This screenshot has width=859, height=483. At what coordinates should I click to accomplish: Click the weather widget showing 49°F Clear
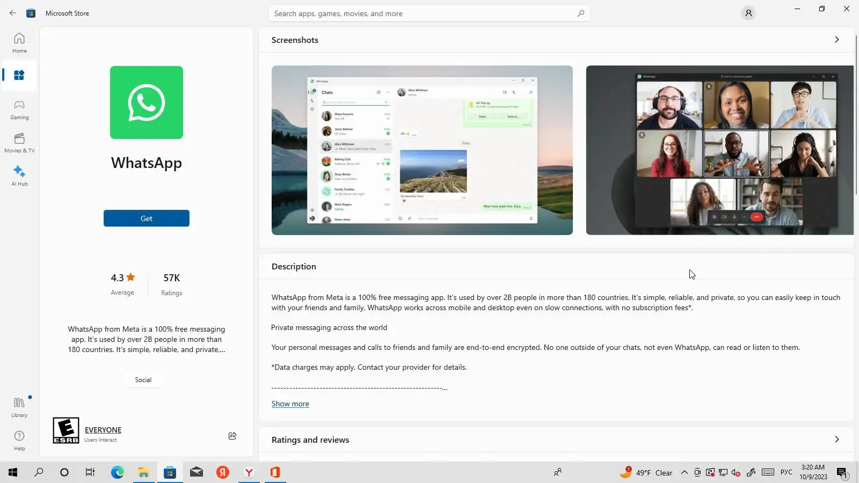(646, 472)
